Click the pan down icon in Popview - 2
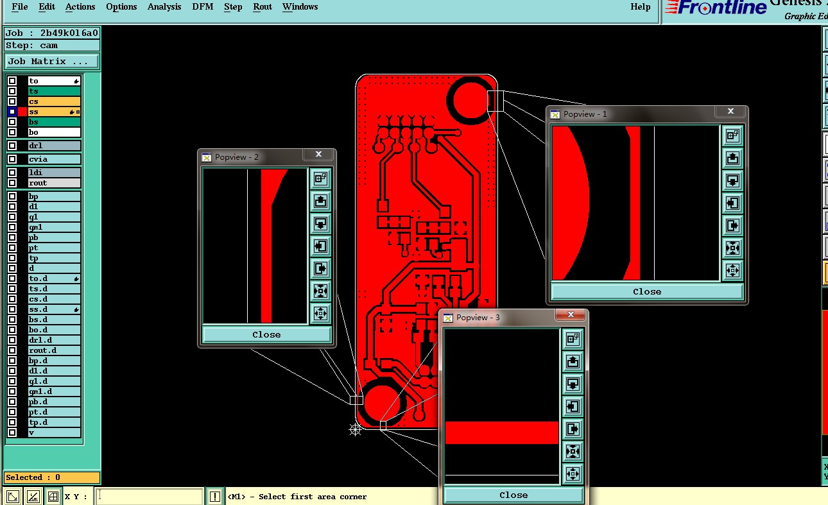The height and width of the screenshot is (505, 828). point(320,223)
